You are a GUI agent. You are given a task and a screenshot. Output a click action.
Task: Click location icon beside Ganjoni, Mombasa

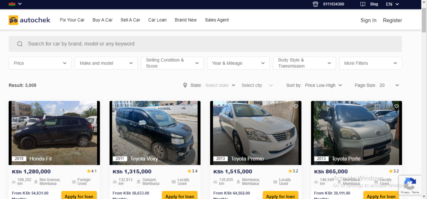(138, 182)
